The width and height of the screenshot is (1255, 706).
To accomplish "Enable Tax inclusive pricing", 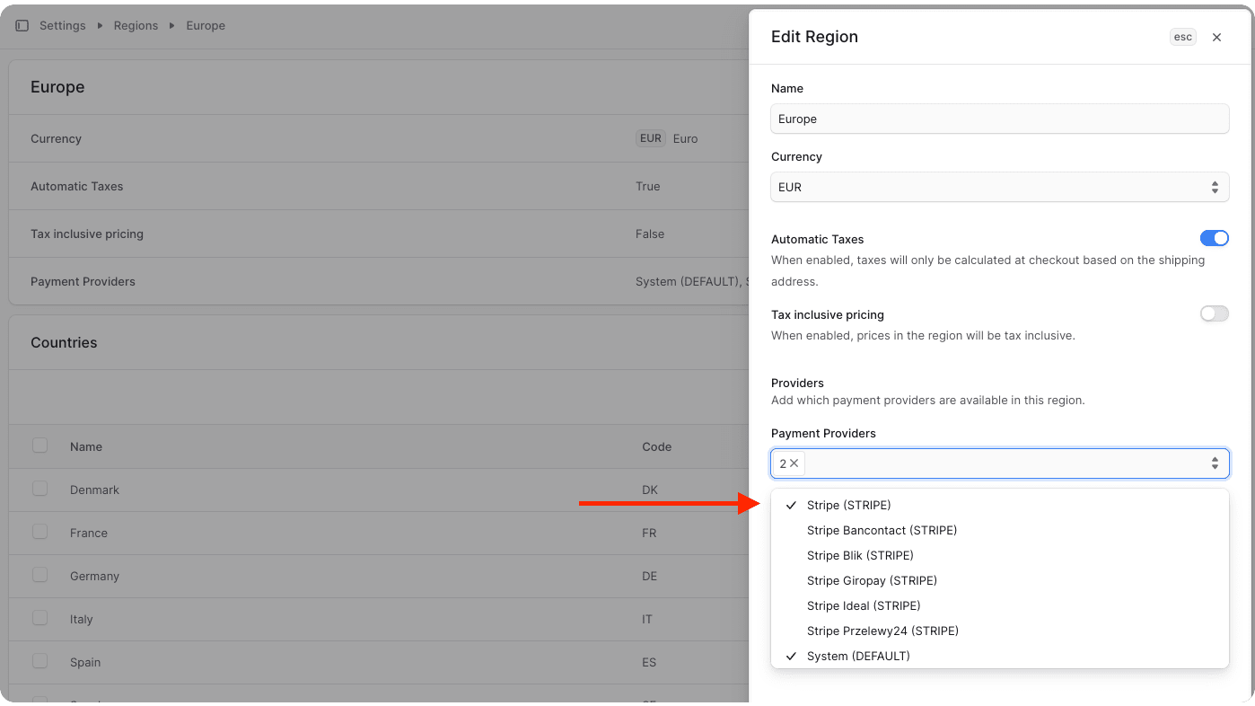I will [1214, 313].
